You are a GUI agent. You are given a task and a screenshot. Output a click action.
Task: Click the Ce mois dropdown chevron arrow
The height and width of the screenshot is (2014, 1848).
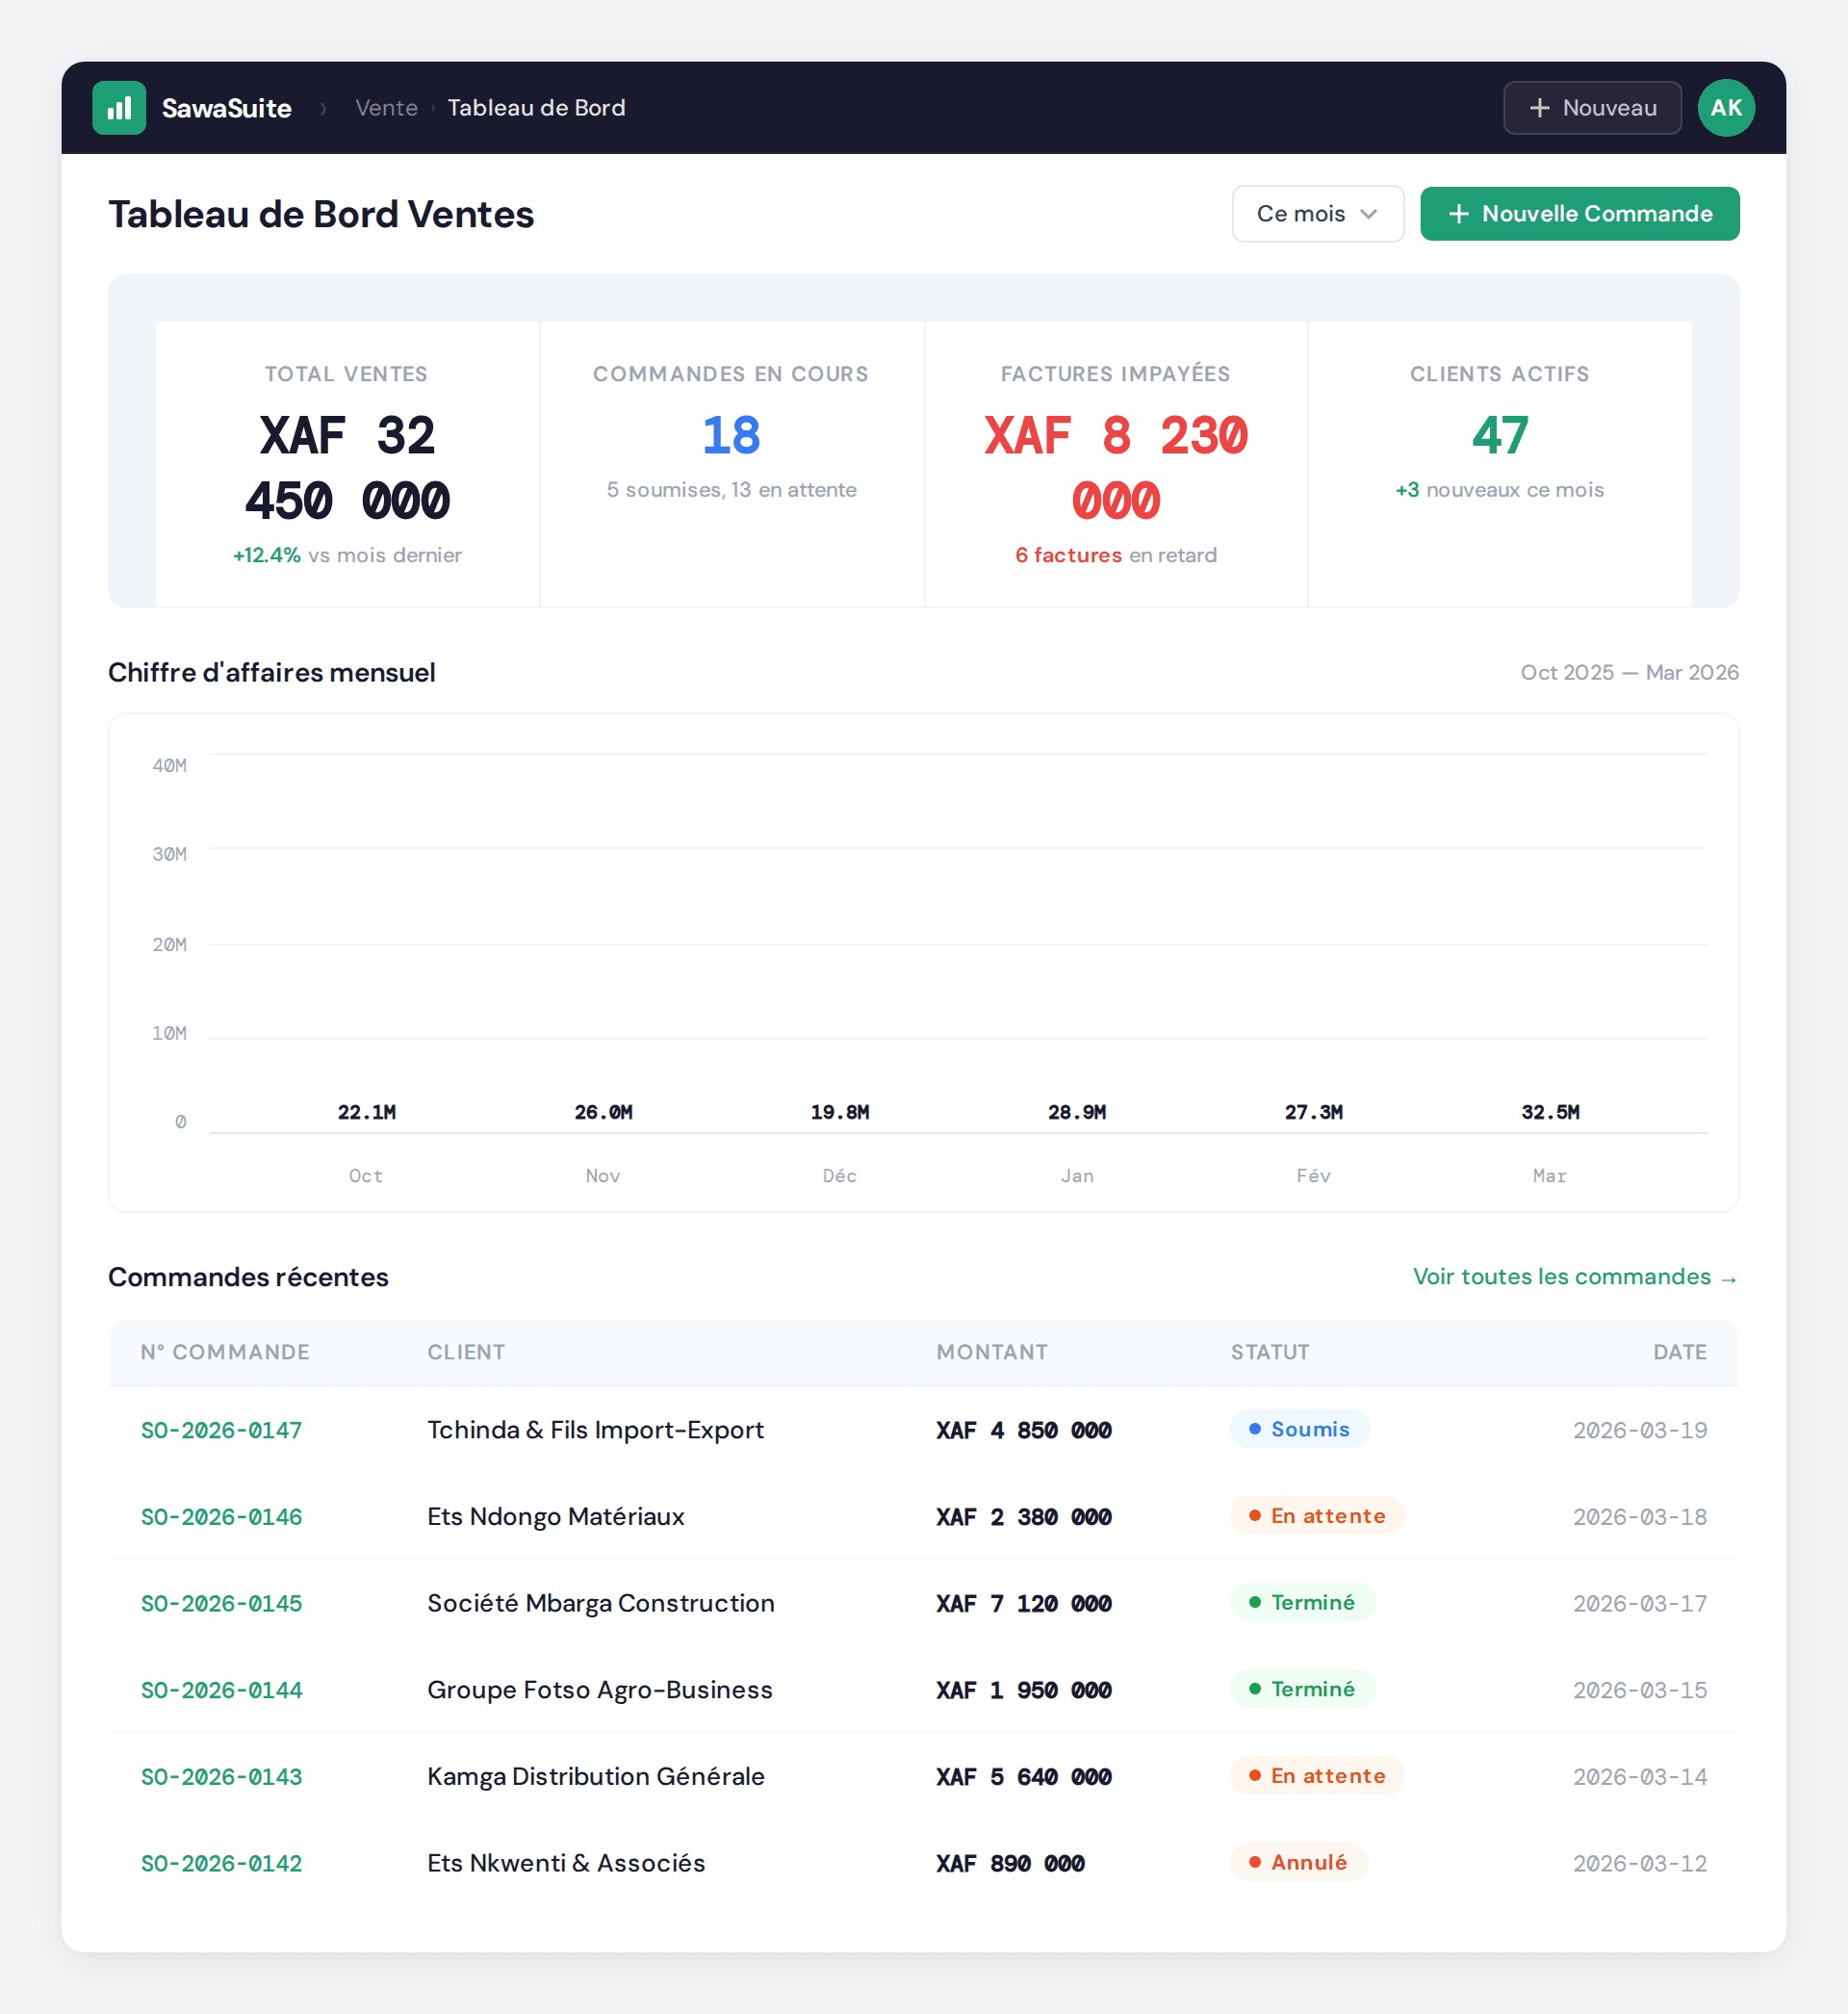coord(1369,214)
